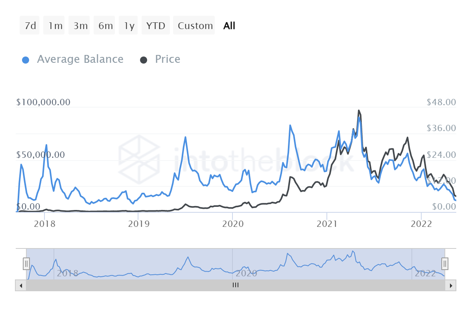The width and height of the screenshot is (472, 314).
Task: Switch to the All time range tab
Action: tap(229, 25)
